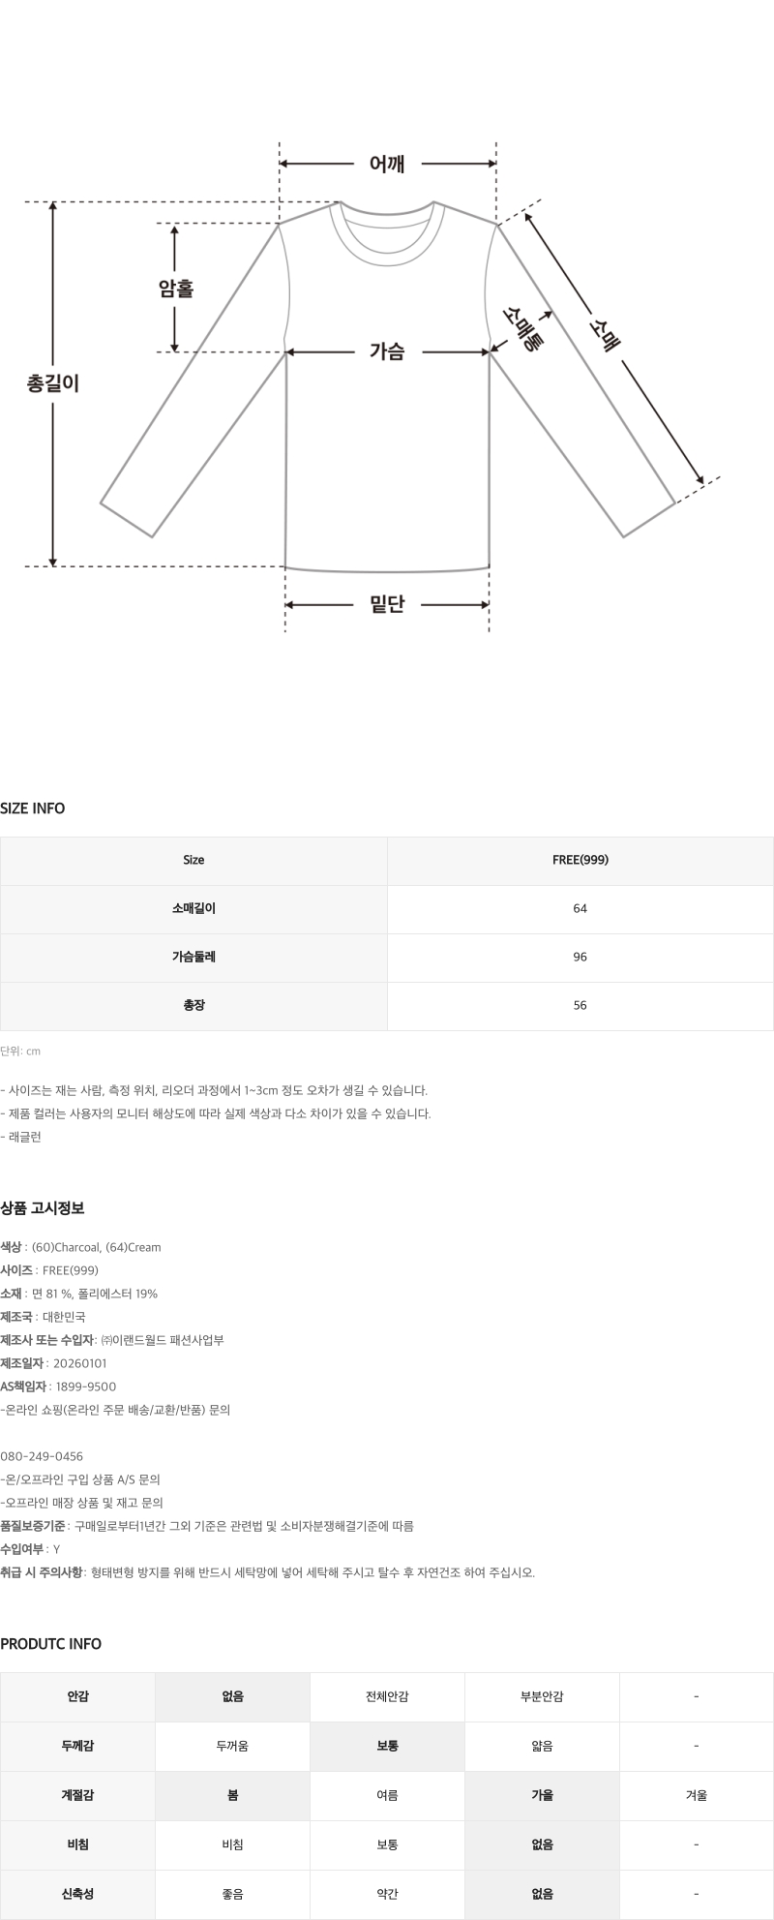Click the 가슴 label on the shirt

387,352
